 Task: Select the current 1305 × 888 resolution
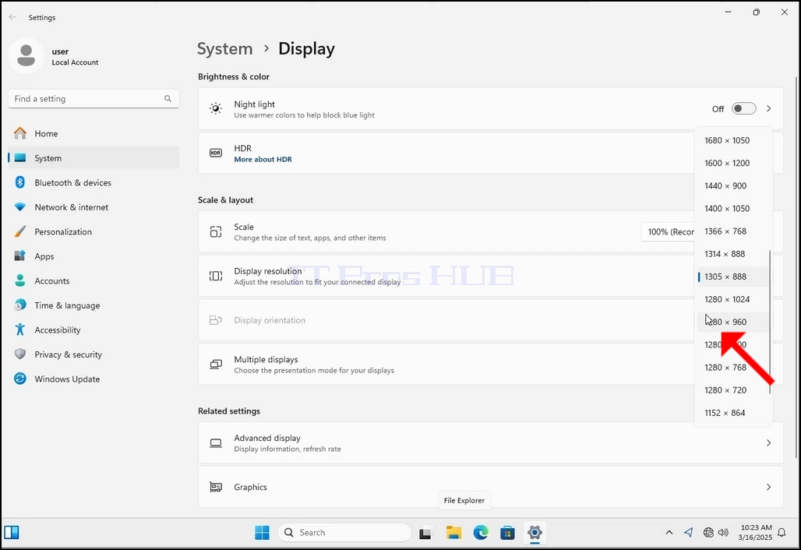click(x=732, y=277)
